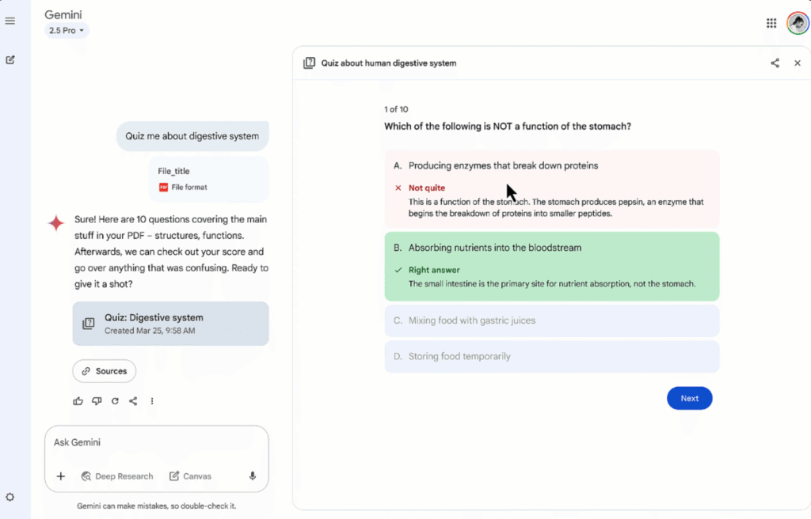
Task: Click the '1 of 10' progress label
Action: click(396, 109)
